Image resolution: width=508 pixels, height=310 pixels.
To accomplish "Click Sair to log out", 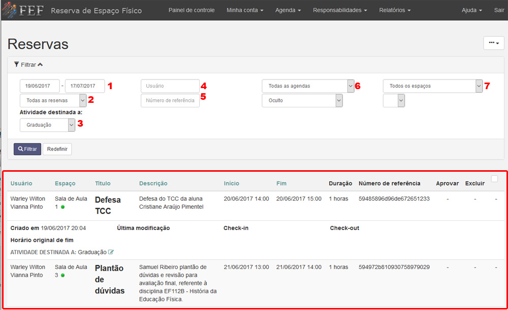I will (x=499, y=10).
